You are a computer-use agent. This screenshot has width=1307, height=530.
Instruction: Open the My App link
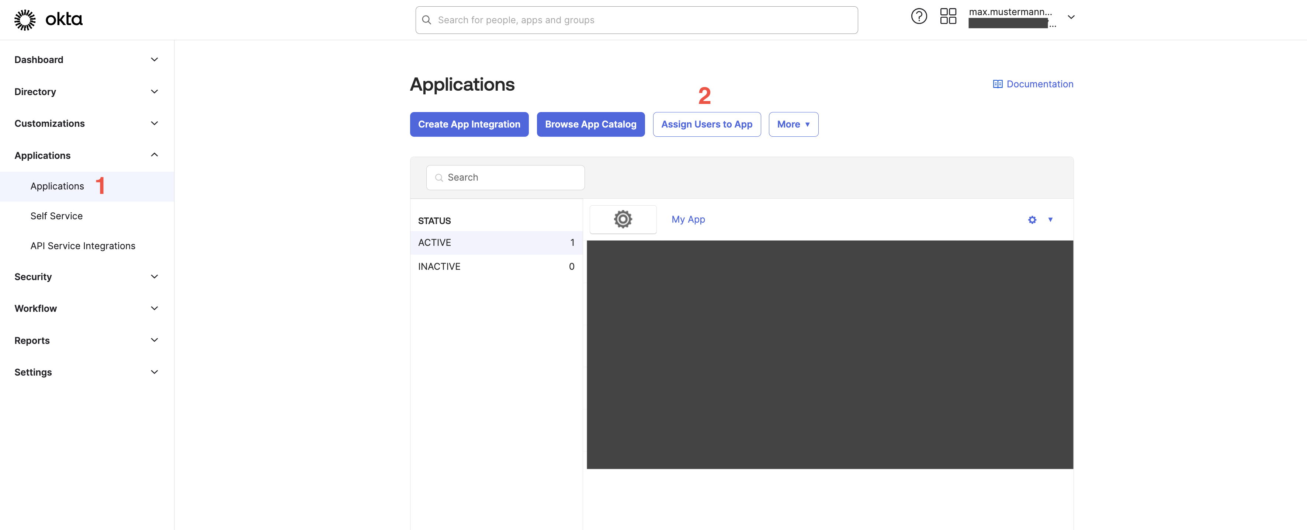pos(688,220)
